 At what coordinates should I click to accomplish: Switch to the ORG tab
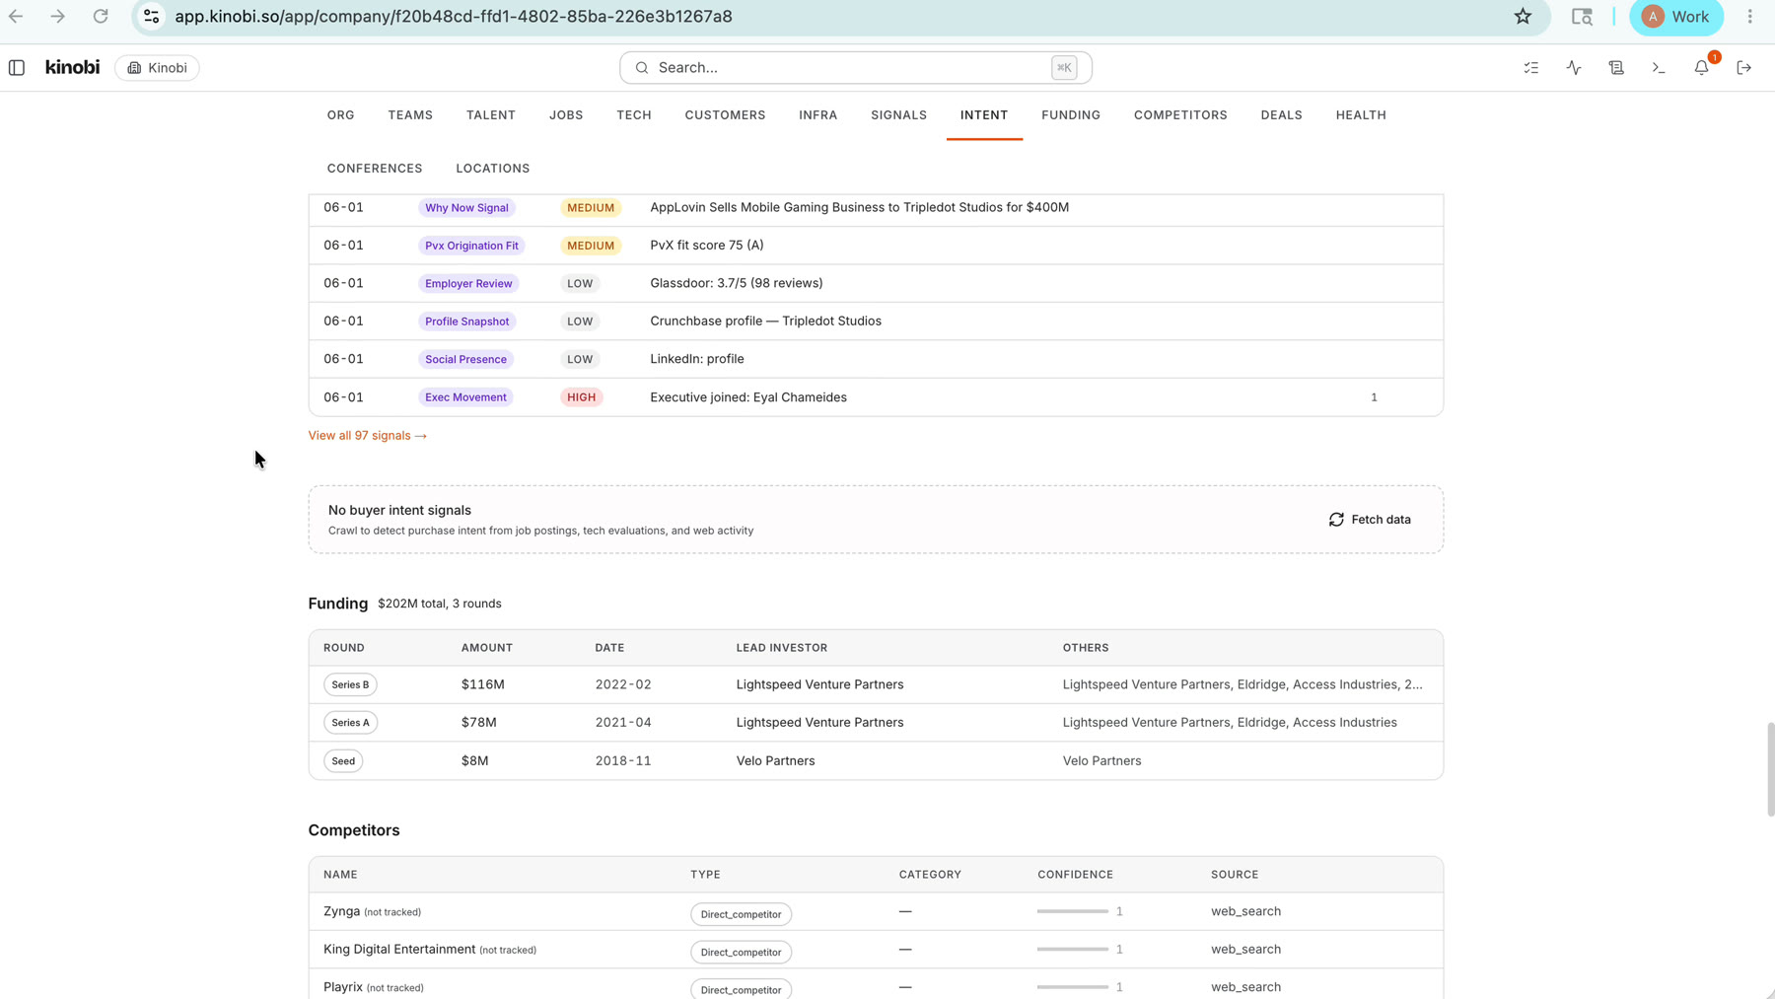[341, 115]
